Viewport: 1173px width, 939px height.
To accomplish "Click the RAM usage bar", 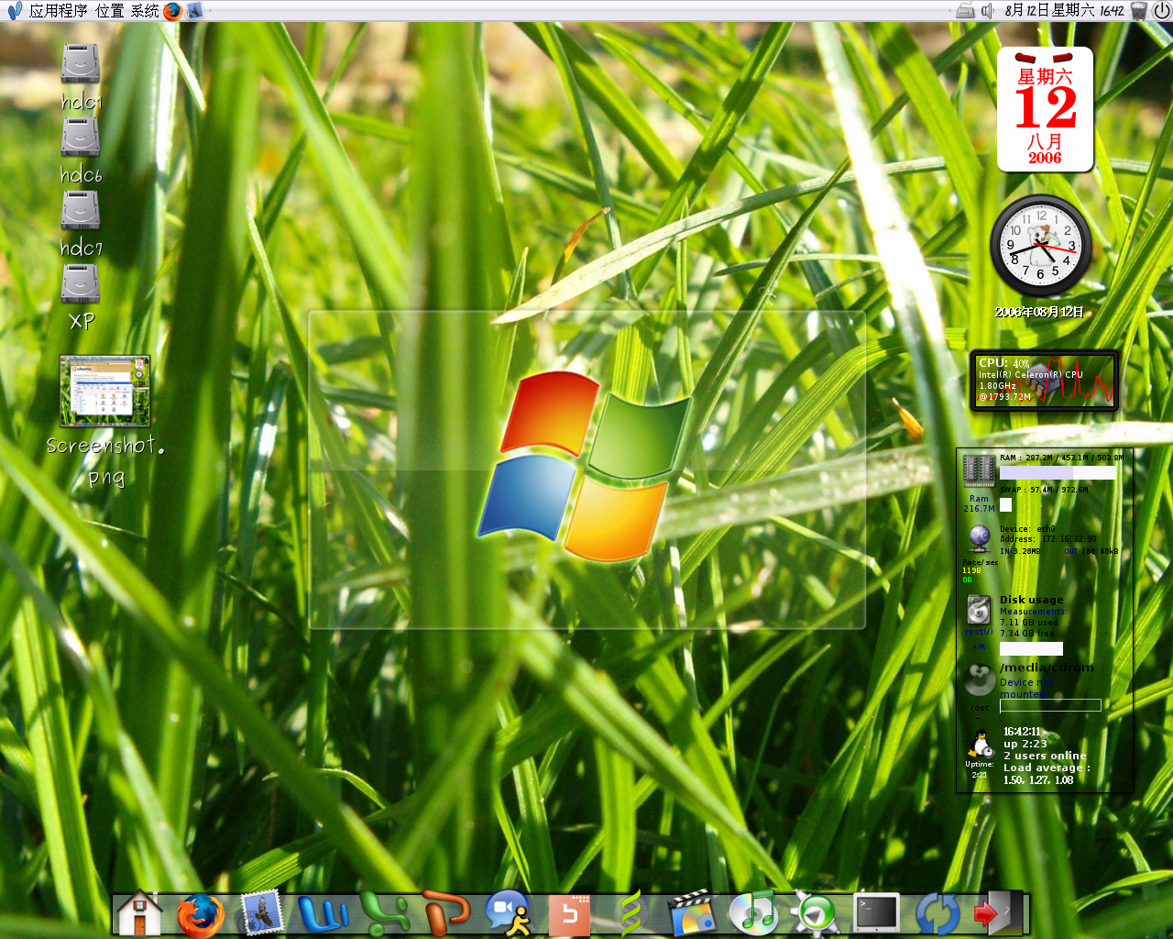I will 1058,473.
